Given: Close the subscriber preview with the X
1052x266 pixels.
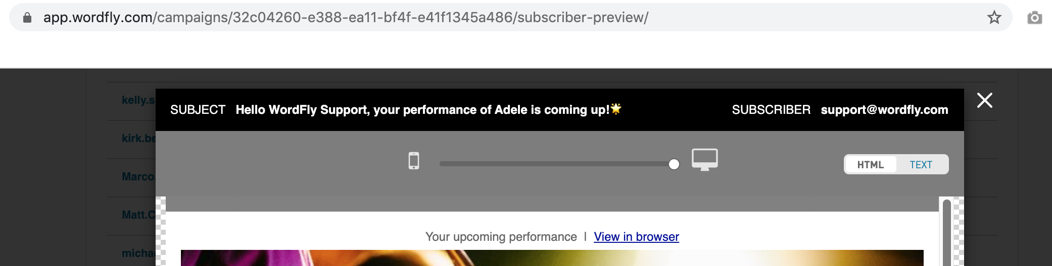Looking at the screenshot, I should [x=984, y=100].
